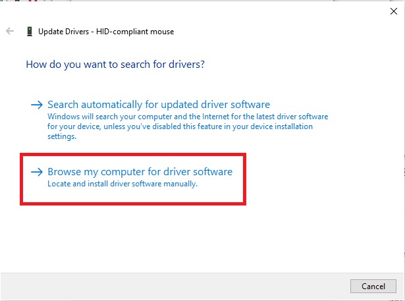Viewport: 405px width, 301px height.
Task: Click the empty title bar area left of X
Action: tap(198, 10)
